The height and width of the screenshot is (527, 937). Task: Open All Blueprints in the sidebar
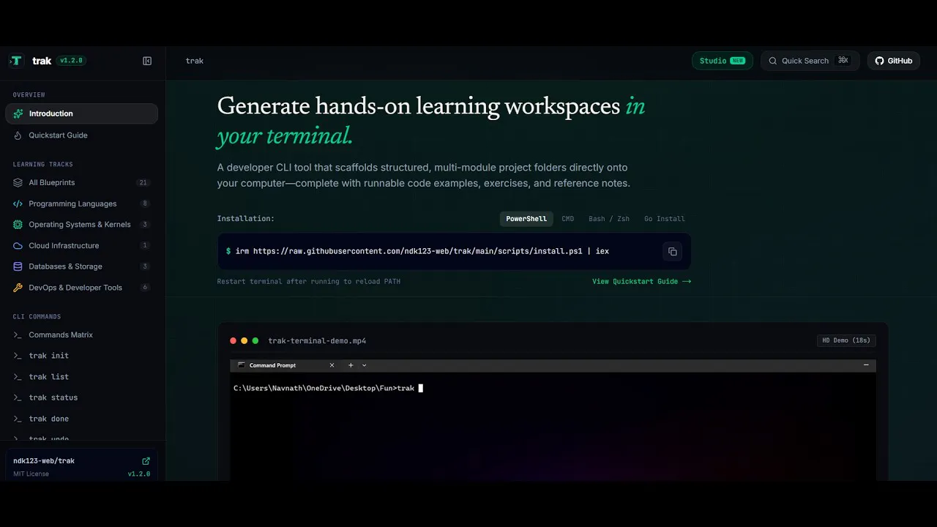(x=81, y=182)
